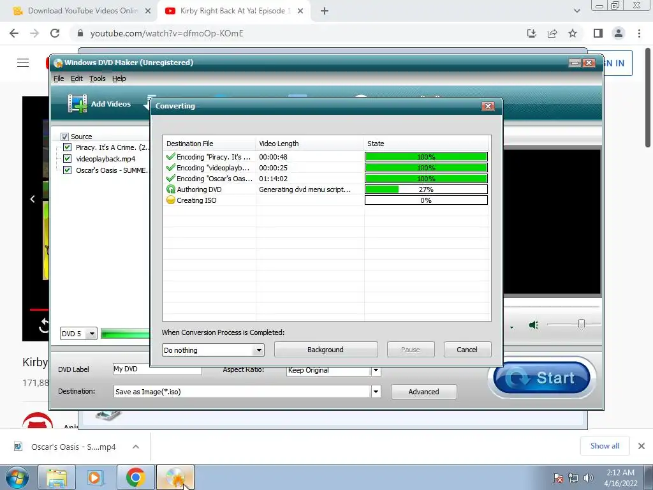Open the Do nothing completion dropdown

click(259, 350)
